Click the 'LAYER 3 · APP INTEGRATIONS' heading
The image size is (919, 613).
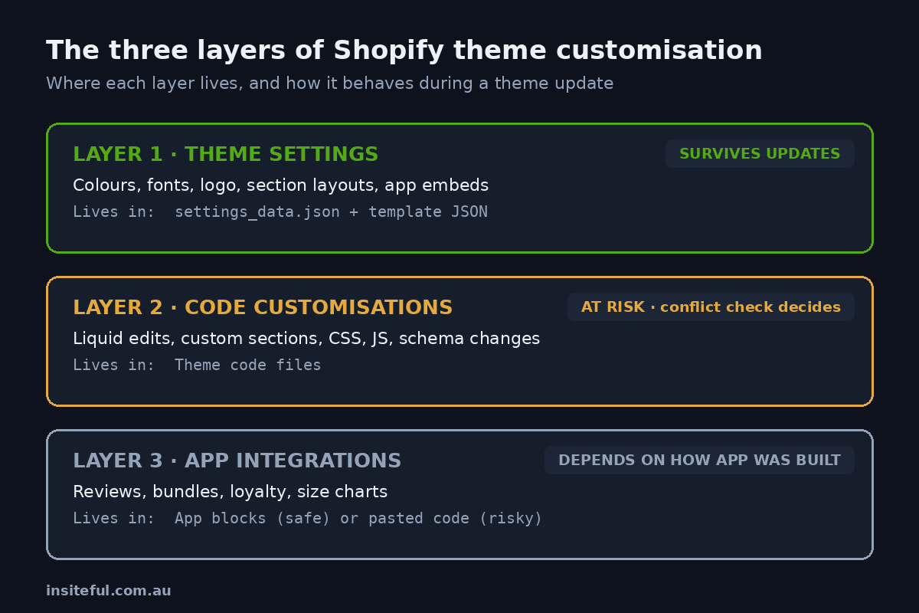coord(237,461)
